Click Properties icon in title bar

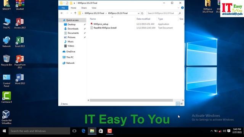67,3
